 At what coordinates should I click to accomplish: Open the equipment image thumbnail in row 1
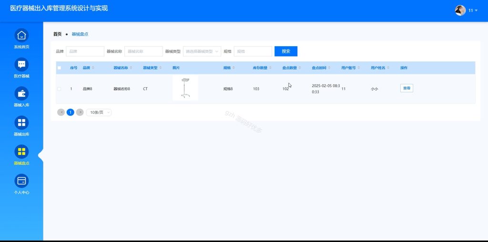coord(185,88)
